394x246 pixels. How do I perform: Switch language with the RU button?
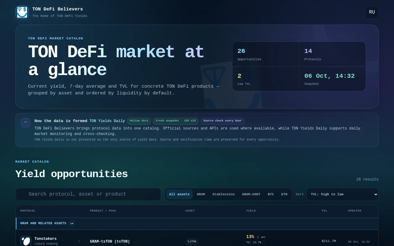click(x=372, y=12)
